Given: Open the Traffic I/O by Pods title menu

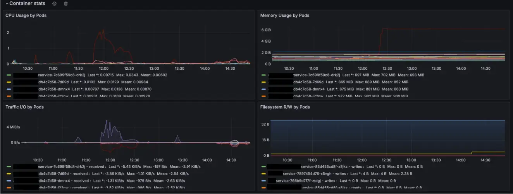Looking at the screenshot, I should 24,107.
